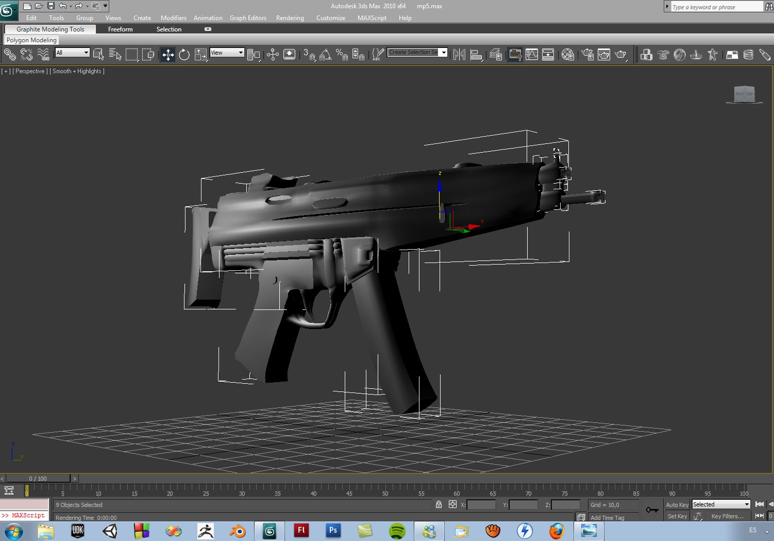Open the Rendering menu

tap(290, 18)
